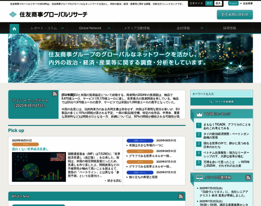Click 続きを読む to read more
This screenshot has height=206, width=261.
point(114,181)
